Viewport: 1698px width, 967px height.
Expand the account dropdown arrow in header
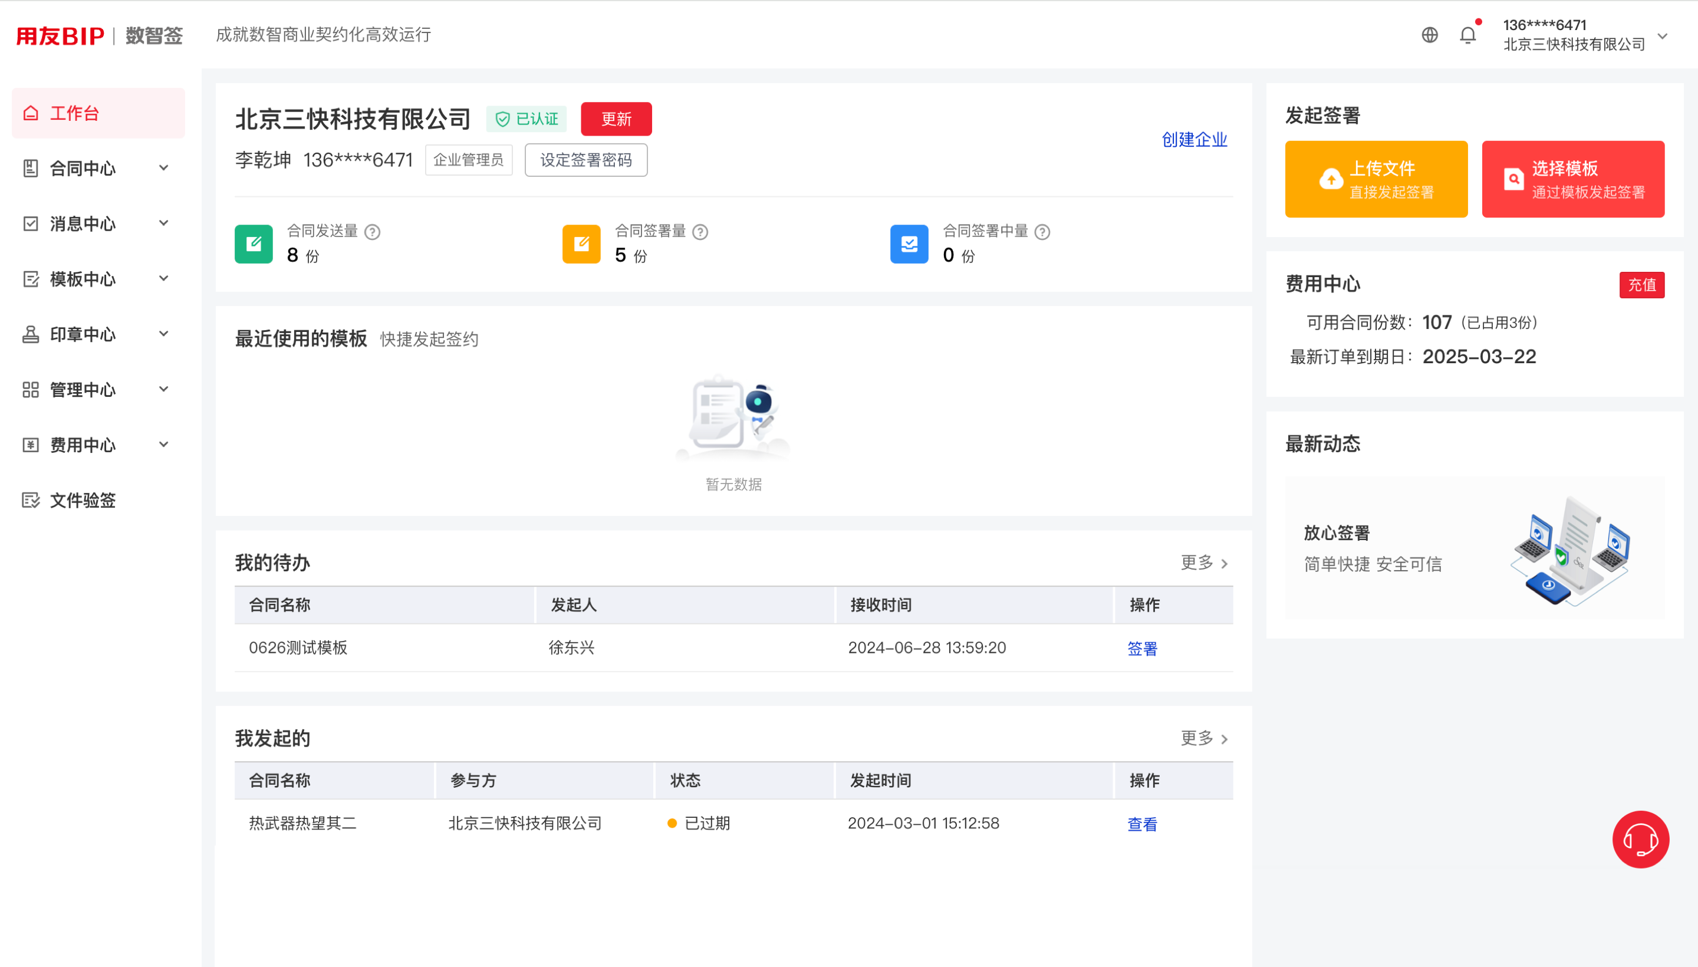[x=1662, y=36]
